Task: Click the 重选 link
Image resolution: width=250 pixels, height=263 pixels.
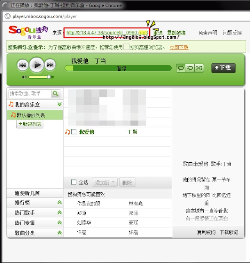Action: tap(158, 33)
